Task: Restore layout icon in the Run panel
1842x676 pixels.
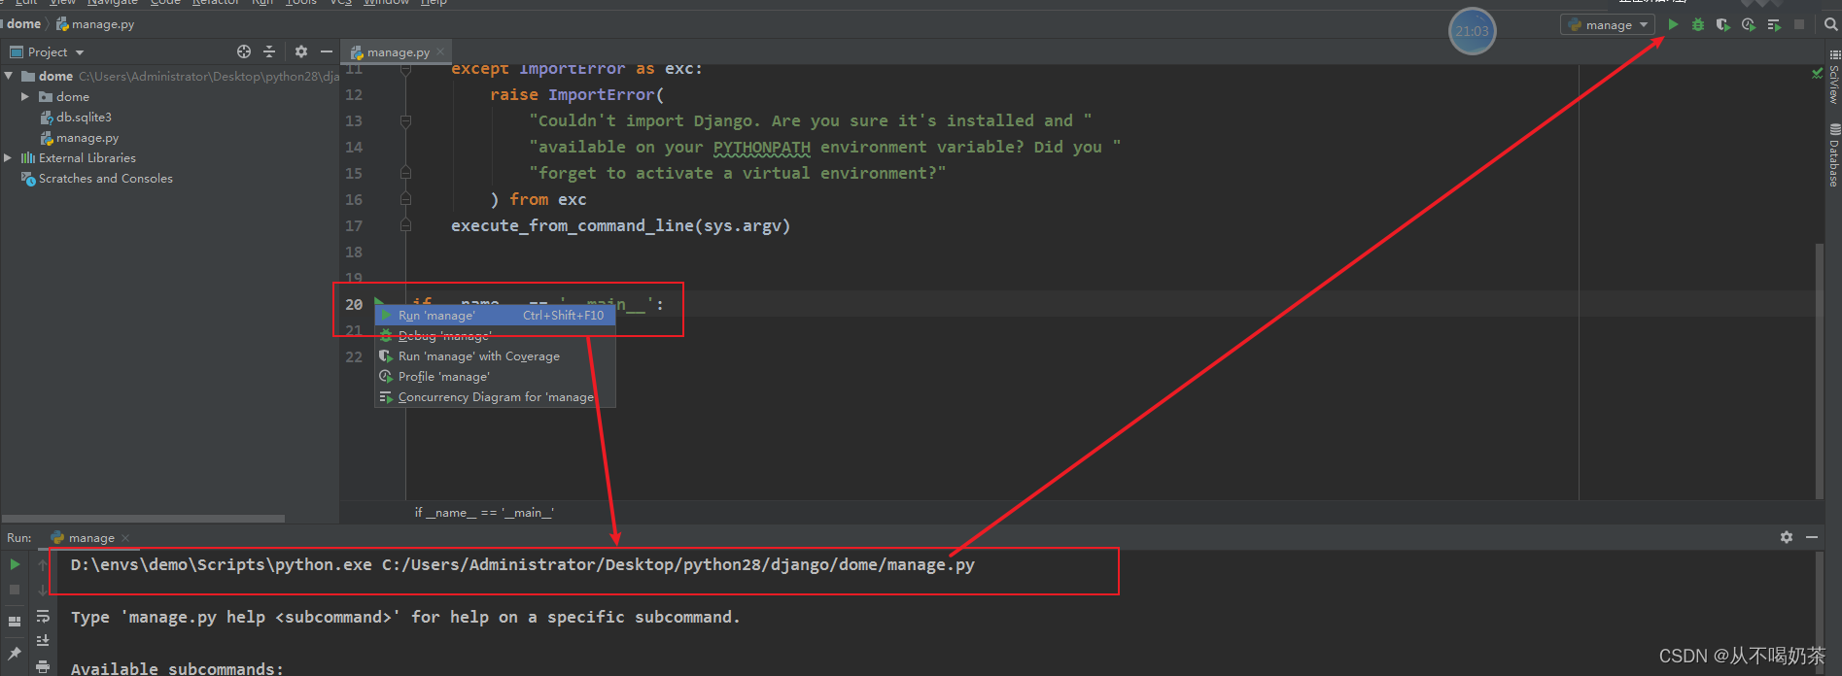Action: pos(15,621)
